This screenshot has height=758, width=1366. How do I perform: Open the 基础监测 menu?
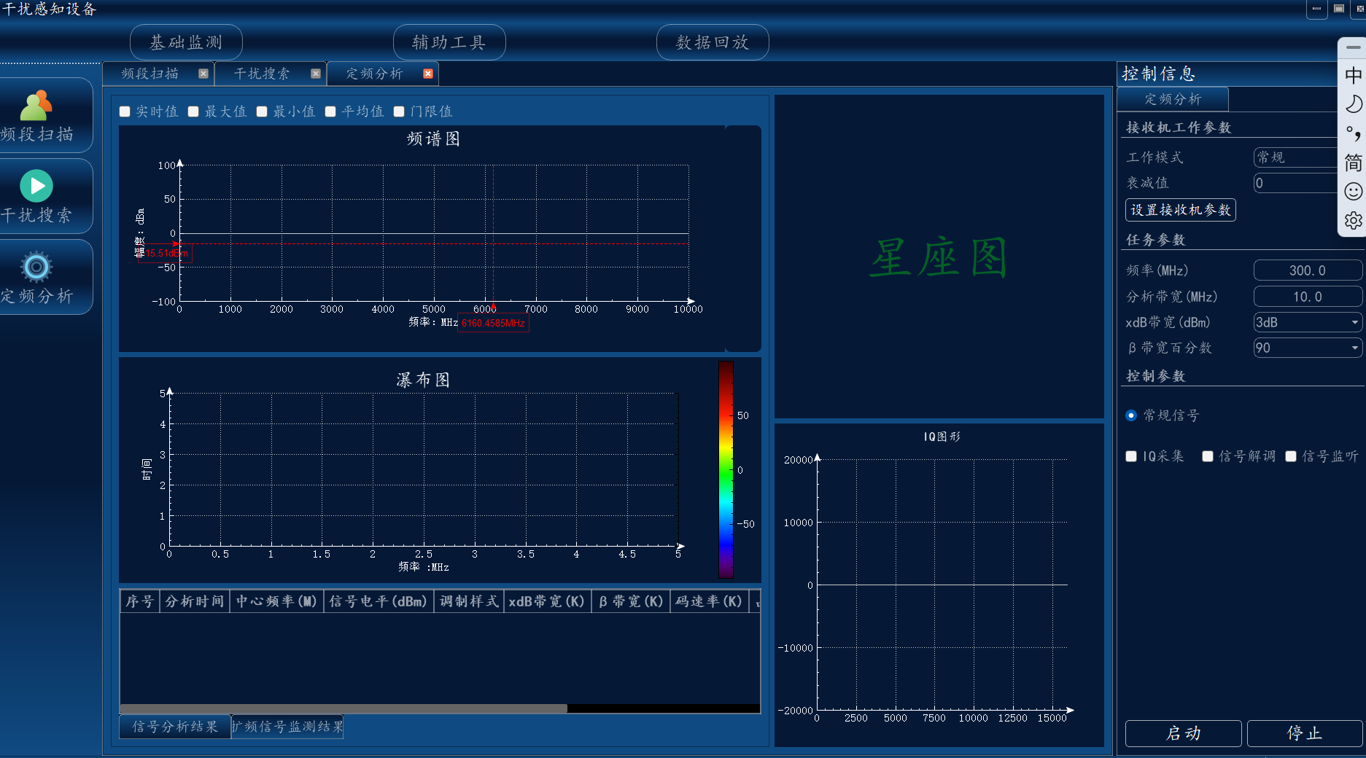[x=186, y=42]
